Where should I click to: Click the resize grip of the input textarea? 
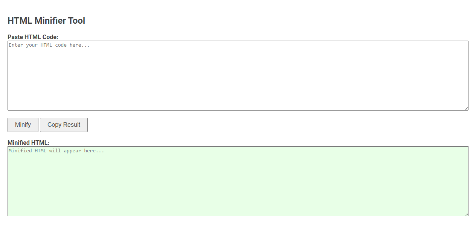click(467, 108)
